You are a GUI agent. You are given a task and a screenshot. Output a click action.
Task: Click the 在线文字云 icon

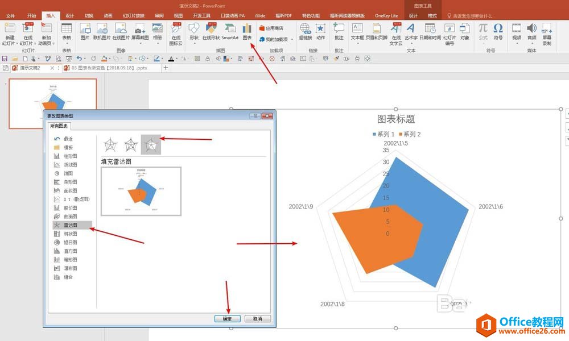396,34
